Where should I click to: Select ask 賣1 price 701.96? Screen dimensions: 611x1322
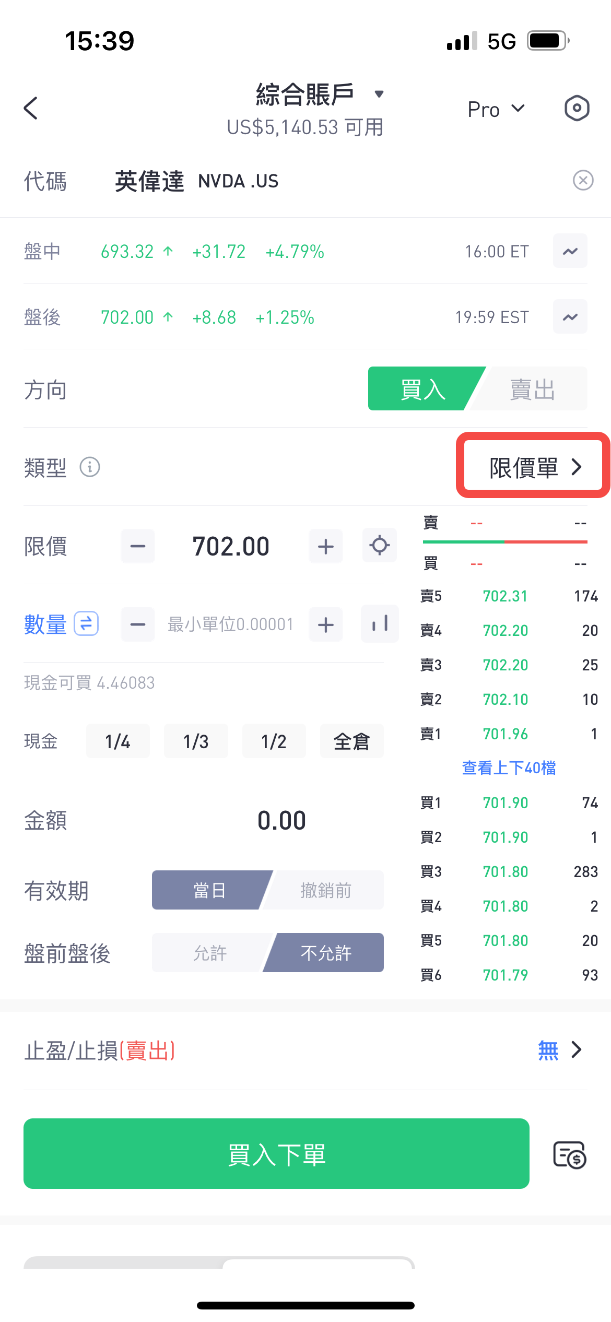pyautogui.click(x=505, y=734)
